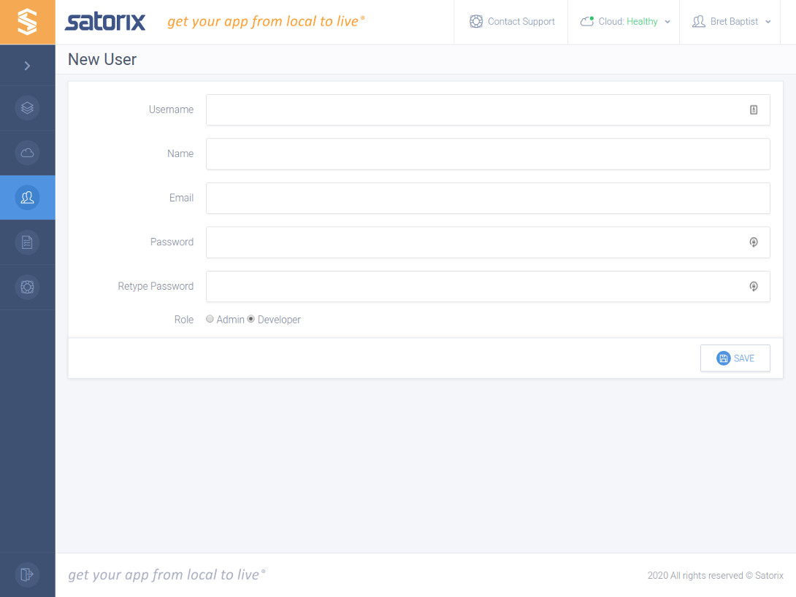Click the logout icon at sidebar bottom

[27, 574]
